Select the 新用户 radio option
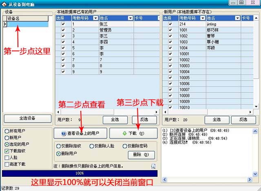 point(7,138)
